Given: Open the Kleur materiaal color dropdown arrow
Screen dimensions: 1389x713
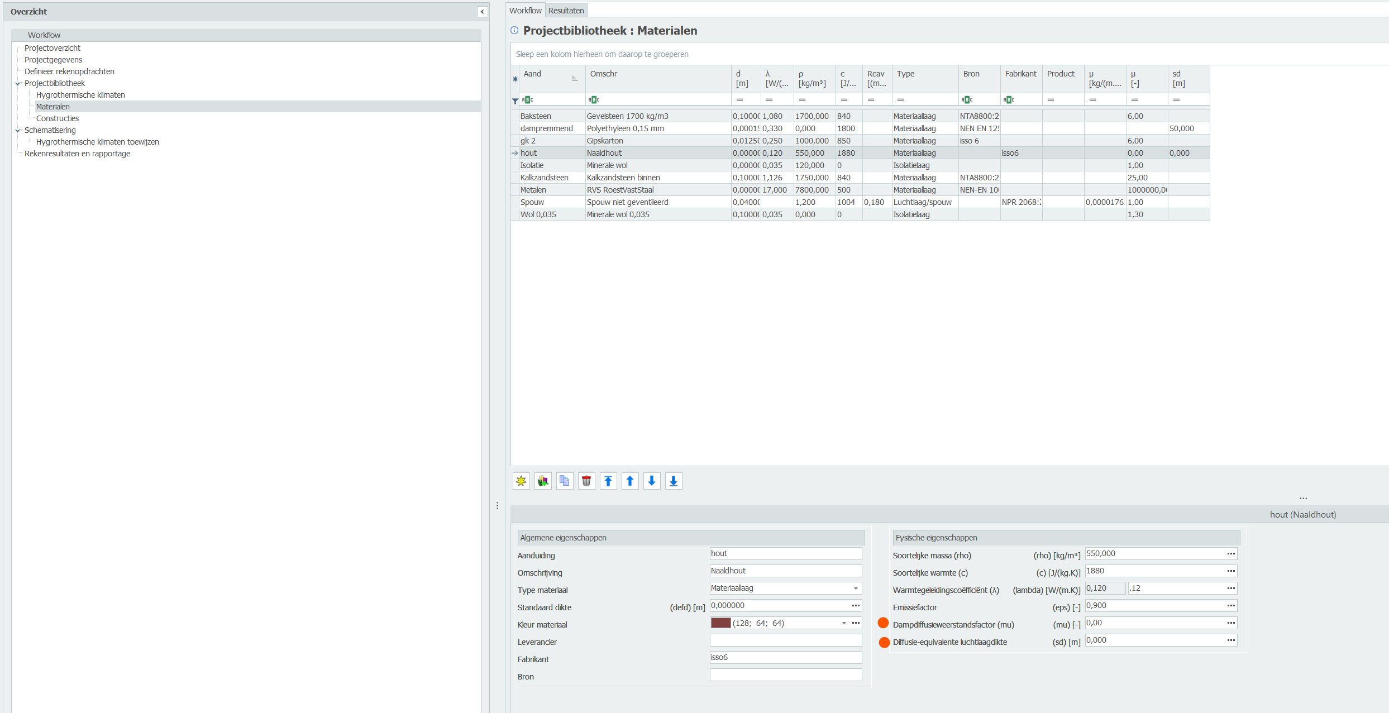Looking at the screenshot, I should (844, 623).
